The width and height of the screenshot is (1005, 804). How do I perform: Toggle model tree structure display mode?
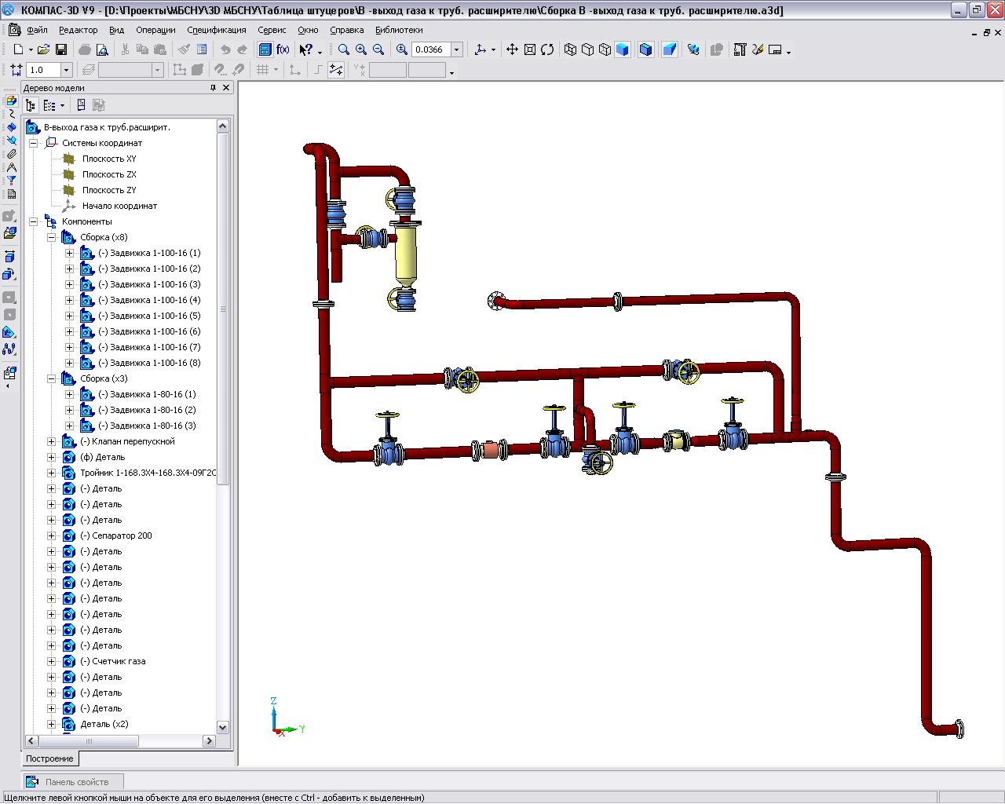[31, 105]
